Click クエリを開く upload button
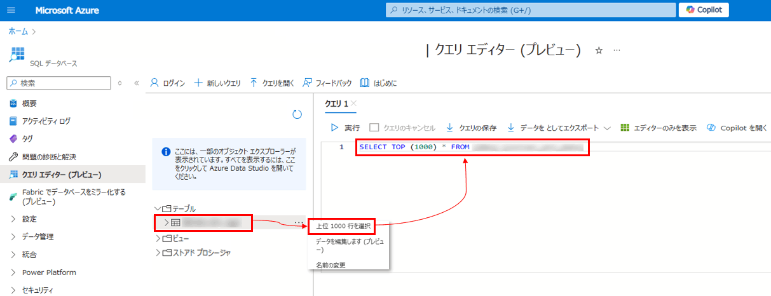 272,83
